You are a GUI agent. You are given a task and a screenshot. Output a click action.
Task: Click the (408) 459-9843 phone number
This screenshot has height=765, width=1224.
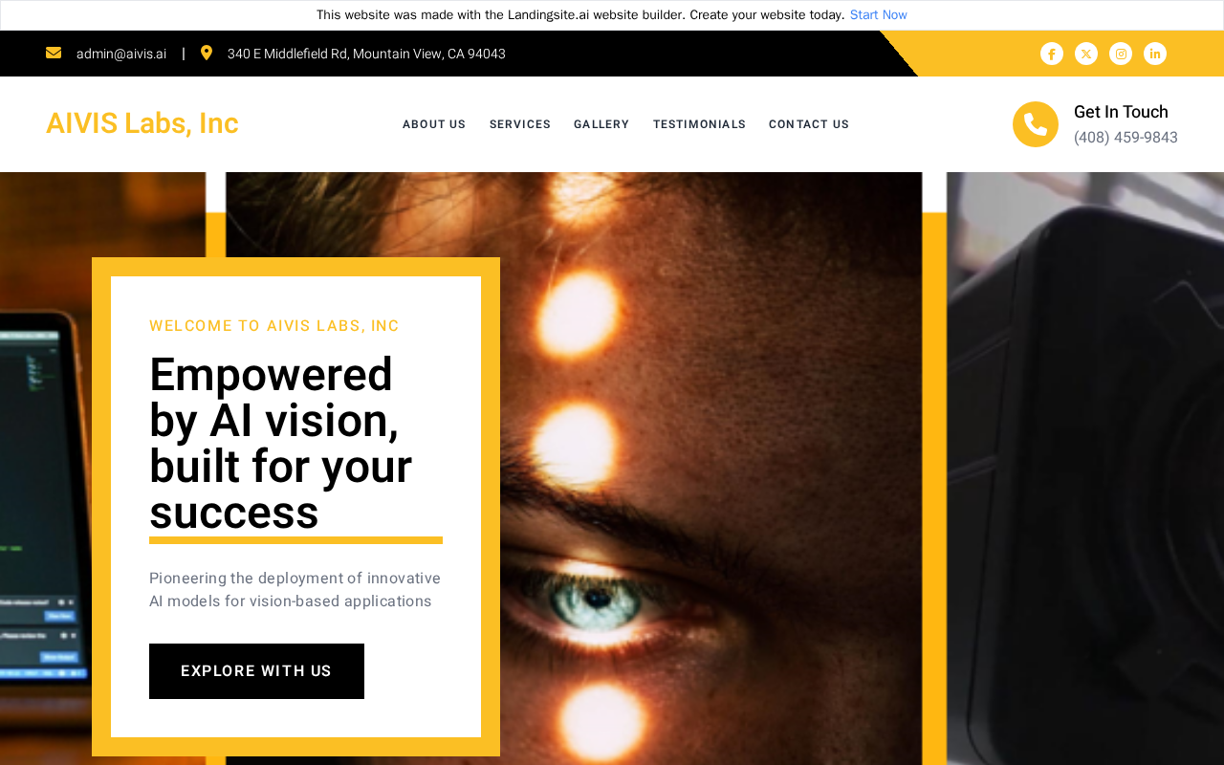(x=1126, y=138)
